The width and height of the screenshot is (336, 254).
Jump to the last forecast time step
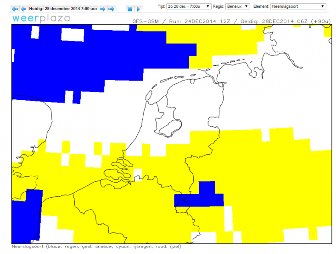(x=111, y=9)
